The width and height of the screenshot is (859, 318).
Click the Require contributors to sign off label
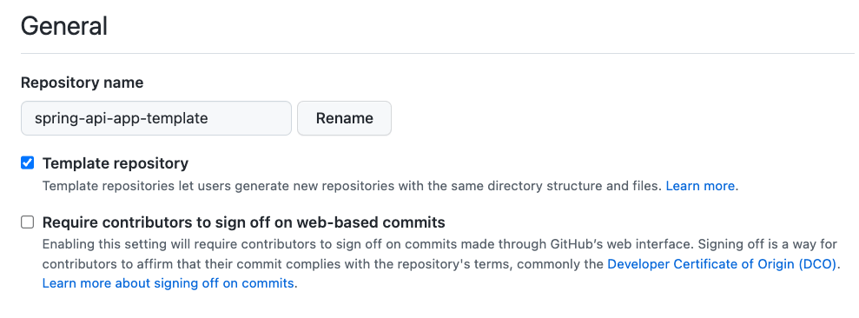pyautogui.click(x=244, y=222)
